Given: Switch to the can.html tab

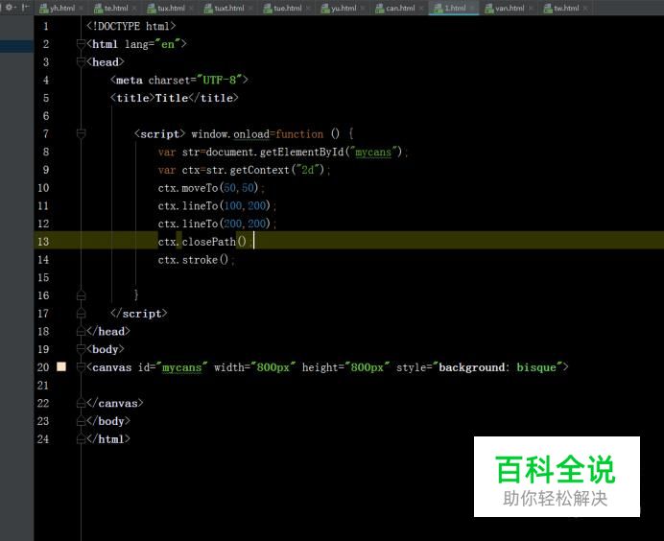Looking at the screenshot, I should (x=400, y=8).
